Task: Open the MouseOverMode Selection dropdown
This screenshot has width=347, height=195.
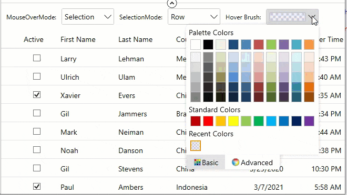Action: coord(88,17)
